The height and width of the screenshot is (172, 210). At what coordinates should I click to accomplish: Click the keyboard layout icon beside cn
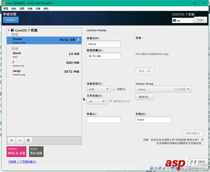point(174,20)
